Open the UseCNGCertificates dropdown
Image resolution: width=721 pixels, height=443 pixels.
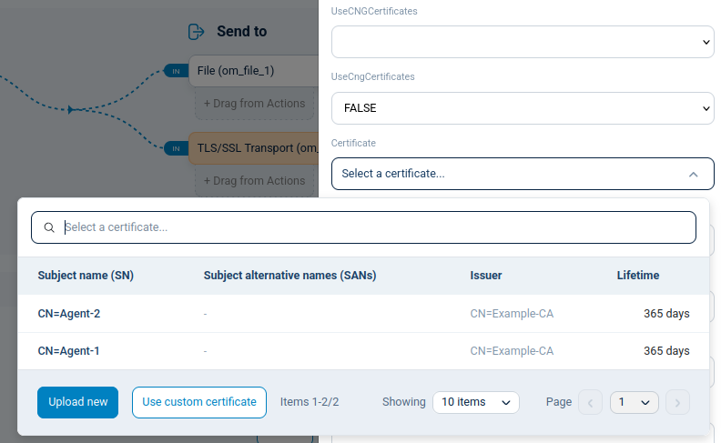[523, 42]
